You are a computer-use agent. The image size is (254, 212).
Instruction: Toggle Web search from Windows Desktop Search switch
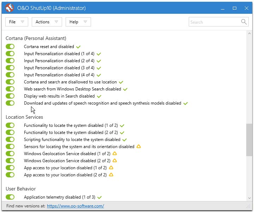tap(10, 89)
